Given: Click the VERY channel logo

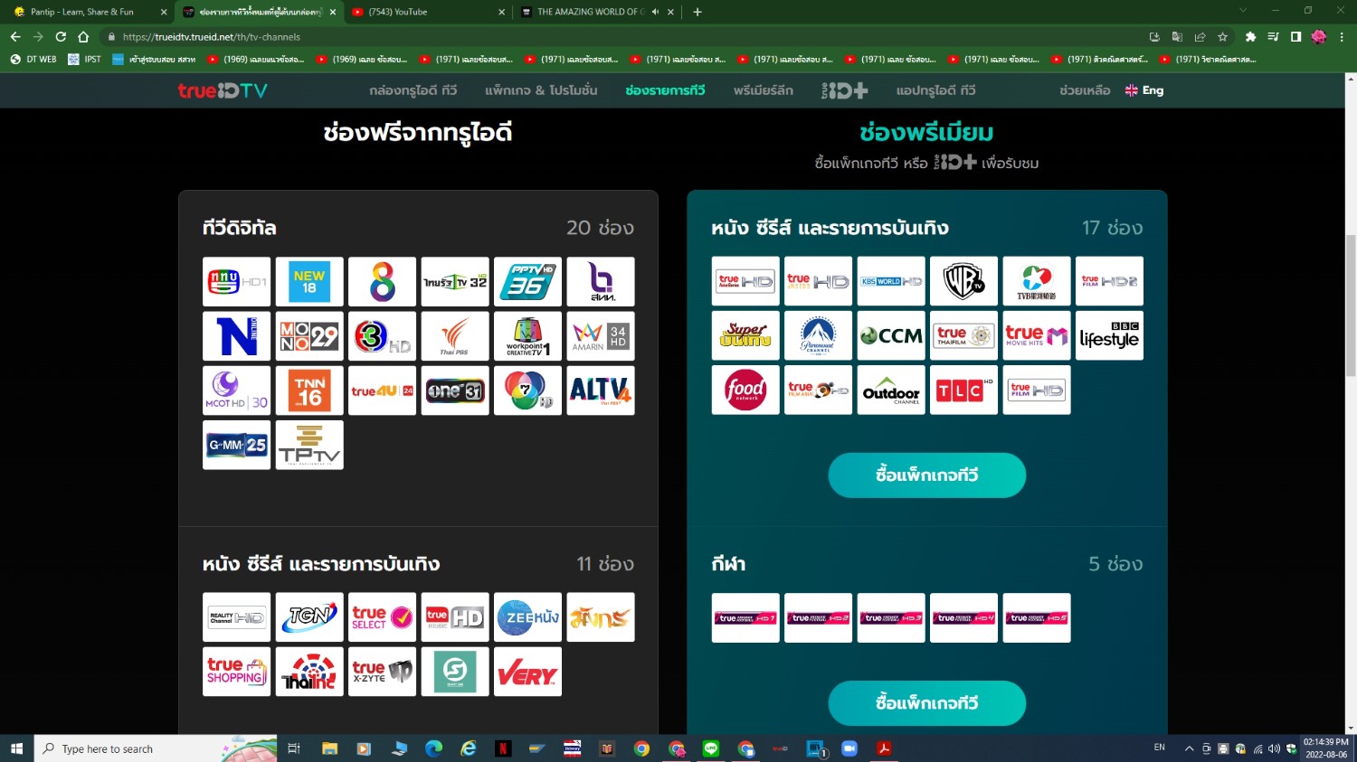Looking at the screenshot, I should pos(528,672).
